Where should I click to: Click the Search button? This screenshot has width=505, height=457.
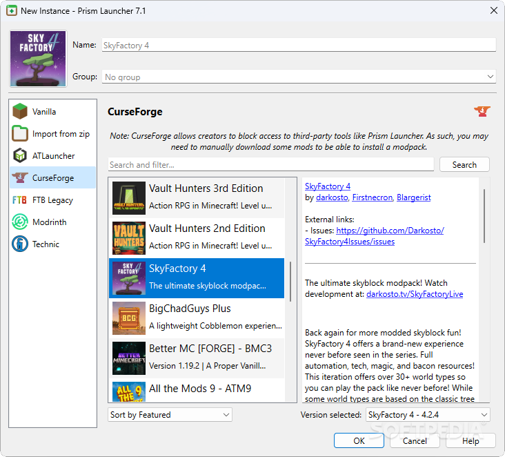pyautogui.click(x=464, y=165)
